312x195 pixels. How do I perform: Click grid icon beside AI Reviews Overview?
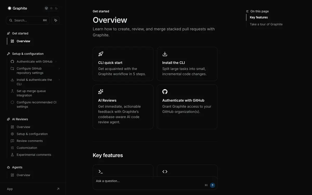12,127
